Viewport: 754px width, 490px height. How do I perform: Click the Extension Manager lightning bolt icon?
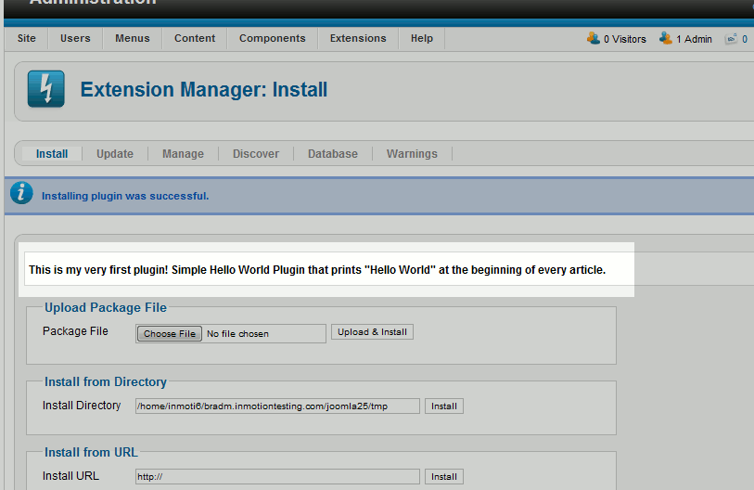click(x=46, y=89)
